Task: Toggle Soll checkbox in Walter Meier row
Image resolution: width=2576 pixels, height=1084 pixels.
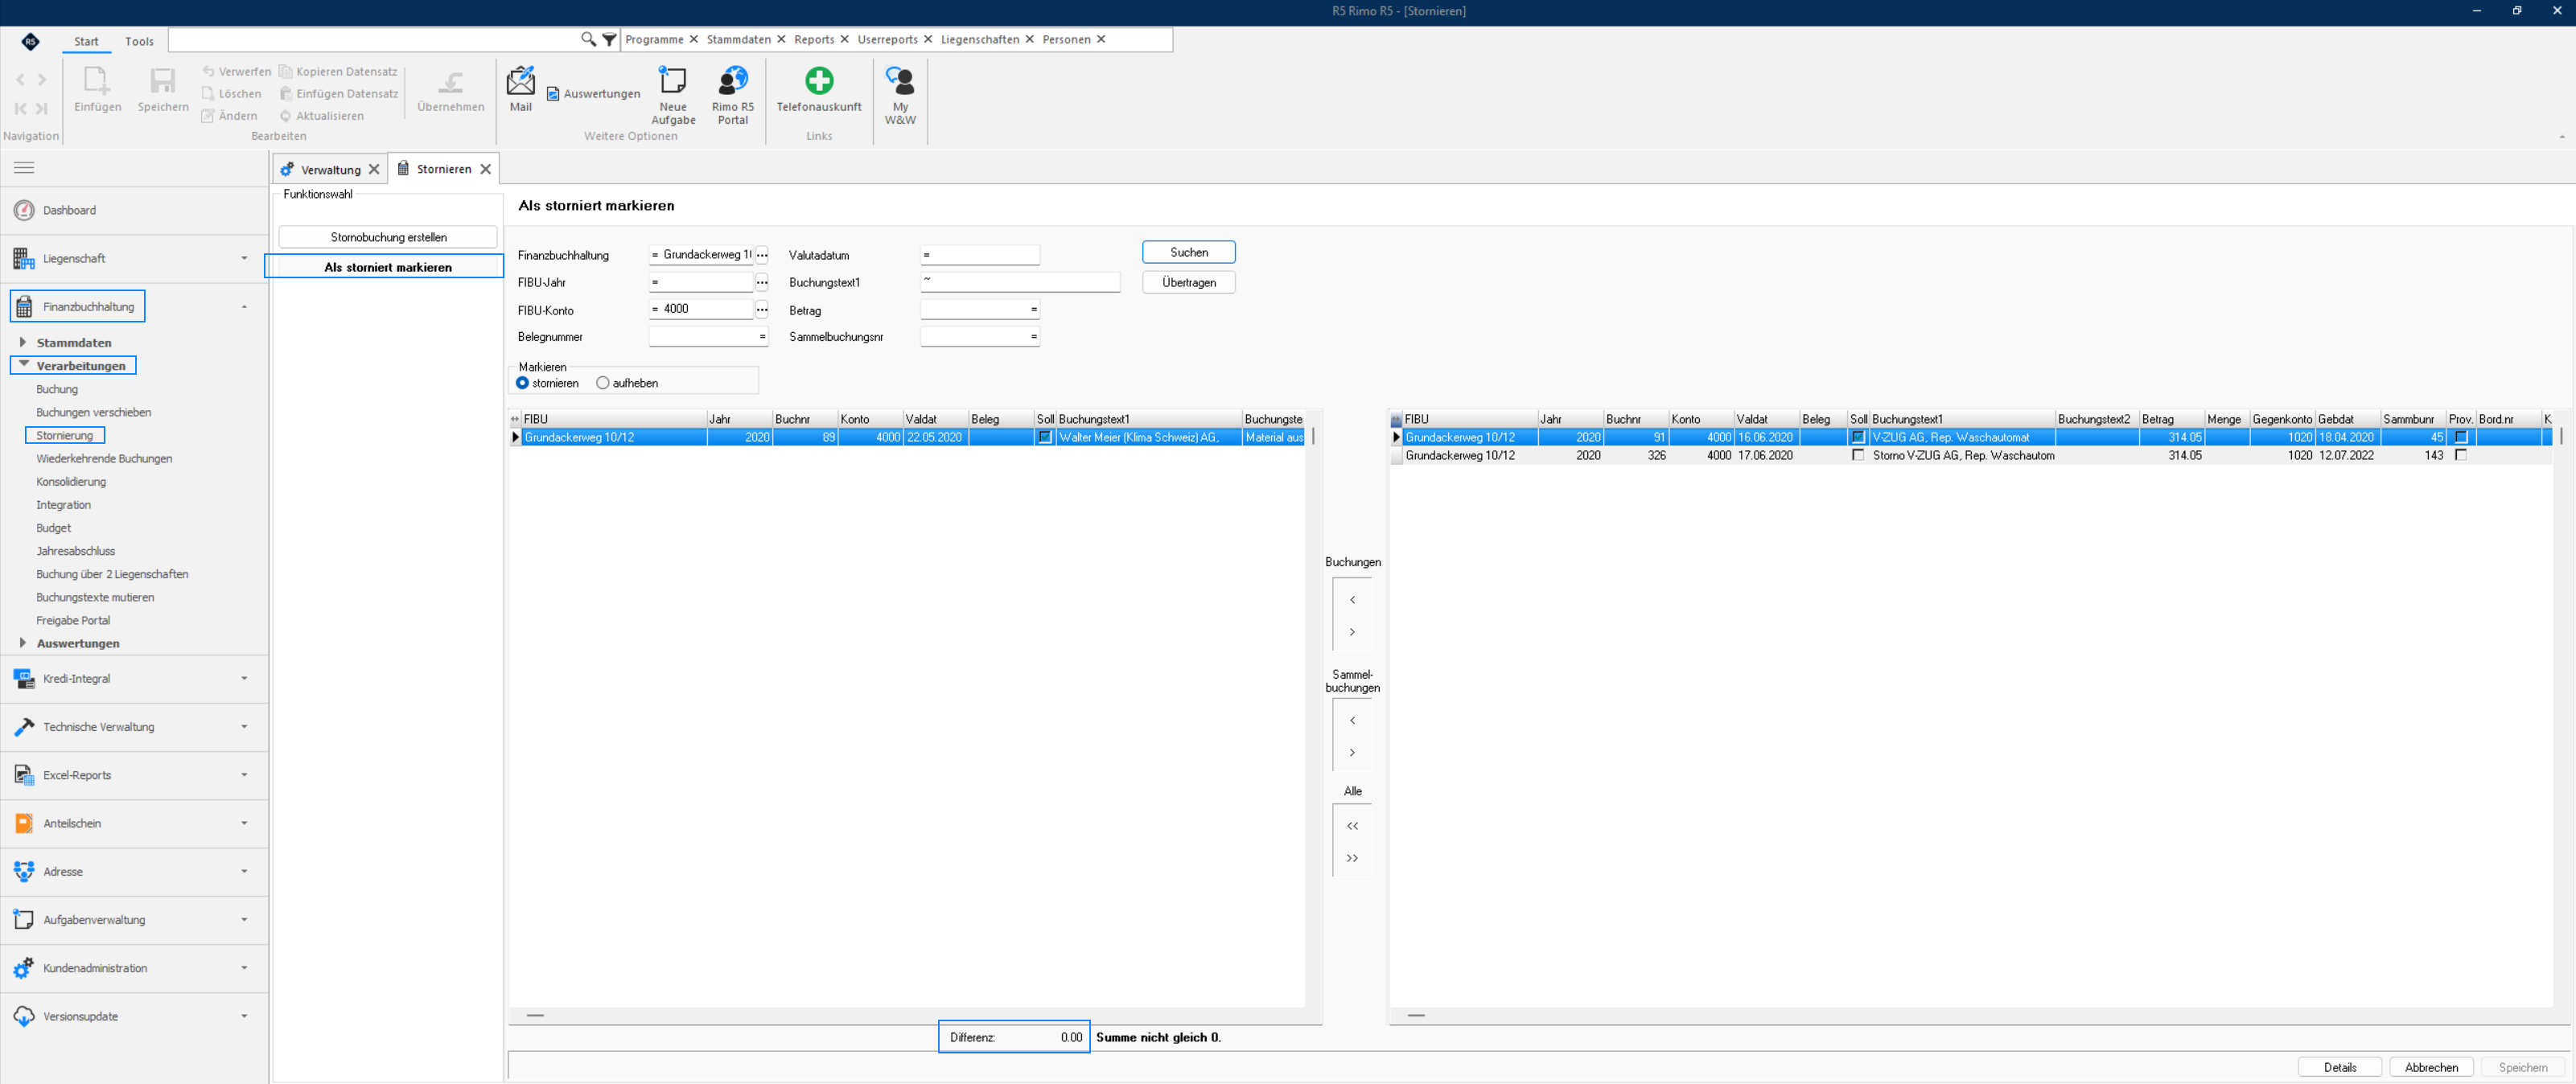Action: pos(1045,437)
